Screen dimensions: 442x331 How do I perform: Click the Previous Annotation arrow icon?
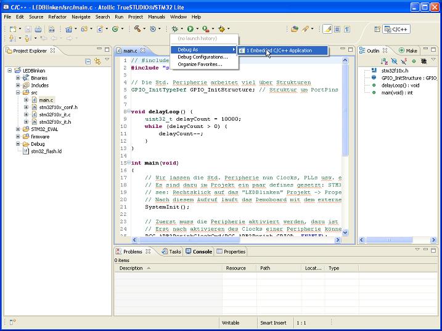pyautogui.click(x=27, y=38)
